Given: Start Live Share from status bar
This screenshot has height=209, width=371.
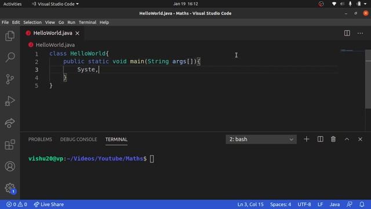Looking at the screenshot, I should 49,204.
